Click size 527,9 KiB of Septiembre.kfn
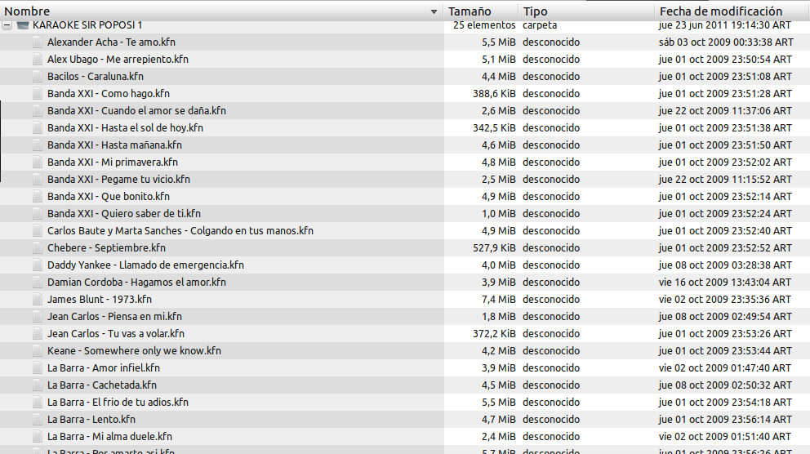Viewport: 810px width, 454px height. click(x=494, y=248)
